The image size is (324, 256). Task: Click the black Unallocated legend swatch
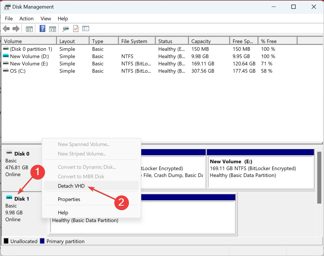pos(6,241)
